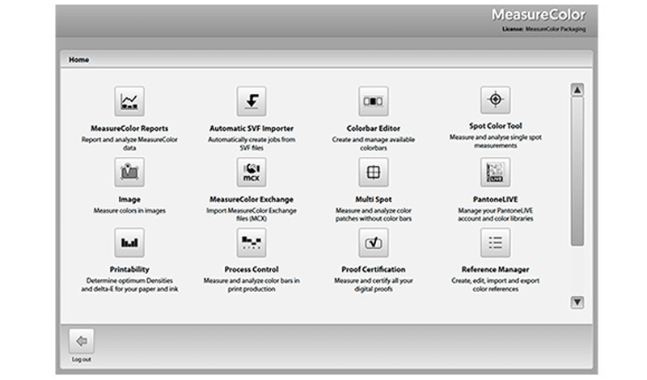Viewport: 647px width, 380px height.
Task: Click "Report and analyze MeasureColor data" description
Action: click(129, 144)
